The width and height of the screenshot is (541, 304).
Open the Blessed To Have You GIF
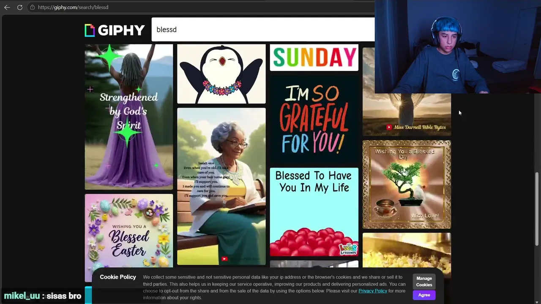tap(314, 212)
